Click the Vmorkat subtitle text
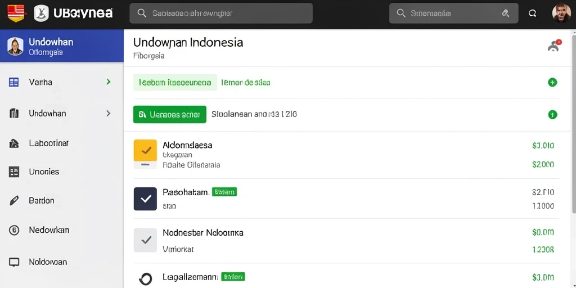The height and width of the screenshot is (288, 576). [178, 249]
